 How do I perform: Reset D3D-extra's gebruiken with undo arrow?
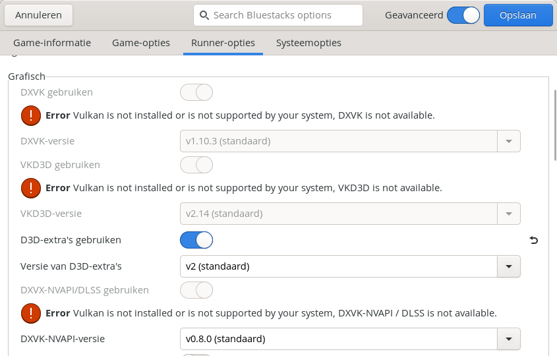click(x=533, y=240)
